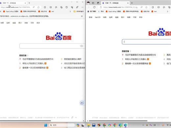Image resolution: width=171 pixels, height=128 pixels.
Task: Open TopsCoding bookmark in right window
Action: 113,11
